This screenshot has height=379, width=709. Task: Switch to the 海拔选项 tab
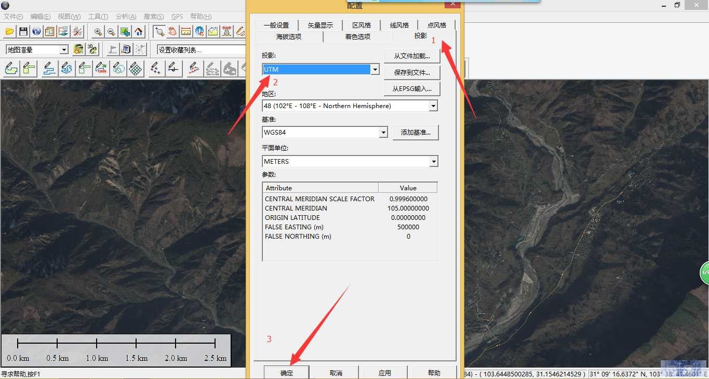click(x=289, y=37)
